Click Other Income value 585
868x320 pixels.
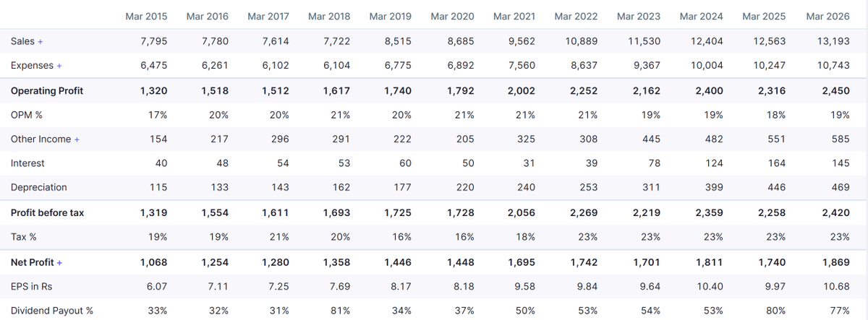841,139
